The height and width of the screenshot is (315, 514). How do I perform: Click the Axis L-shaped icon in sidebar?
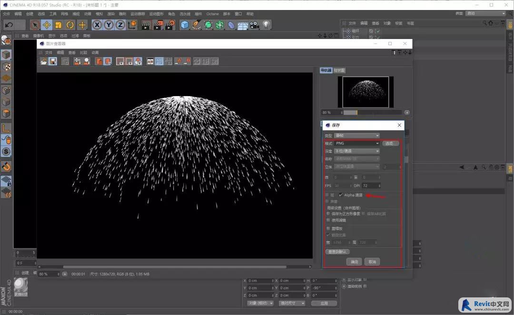pos(6,128)
